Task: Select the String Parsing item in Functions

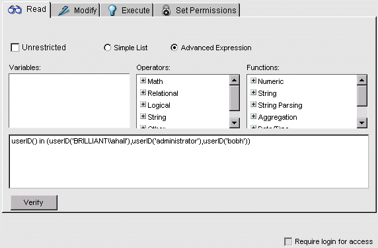Action: [x=280, y=105]
